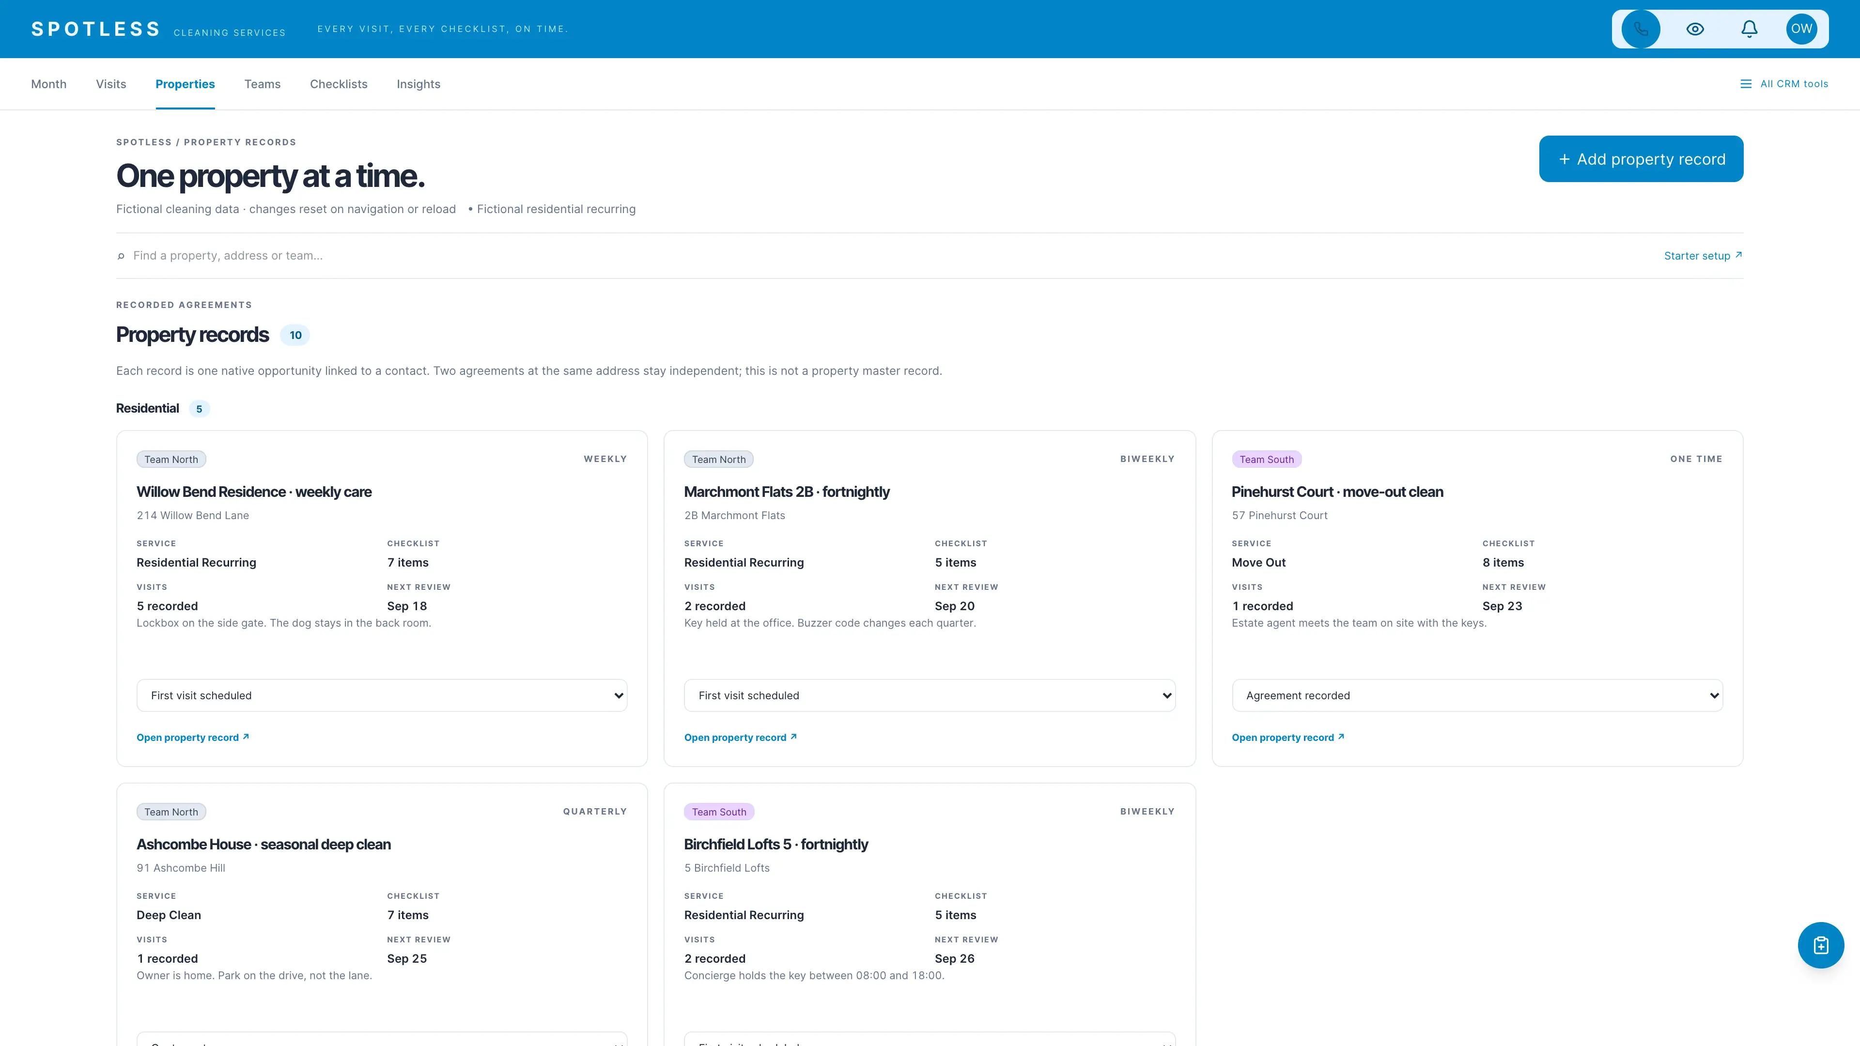Click the 91 Ashcombe Hill address
This screenshot has height=1046, width=1860.
tap(181, 868)
